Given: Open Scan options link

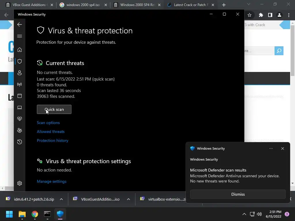Looking at the screenshot, I should [48, 123].
